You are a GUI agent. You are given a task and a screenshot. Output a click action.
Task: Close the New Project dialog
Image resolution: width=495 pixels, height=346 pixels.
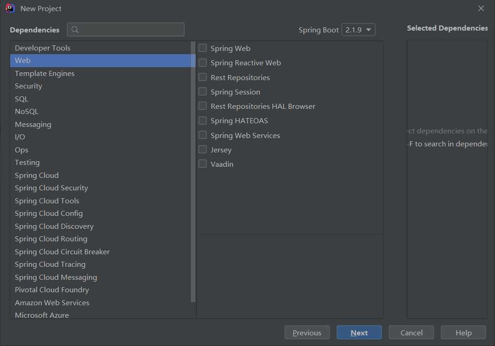[x=481, y=8]
